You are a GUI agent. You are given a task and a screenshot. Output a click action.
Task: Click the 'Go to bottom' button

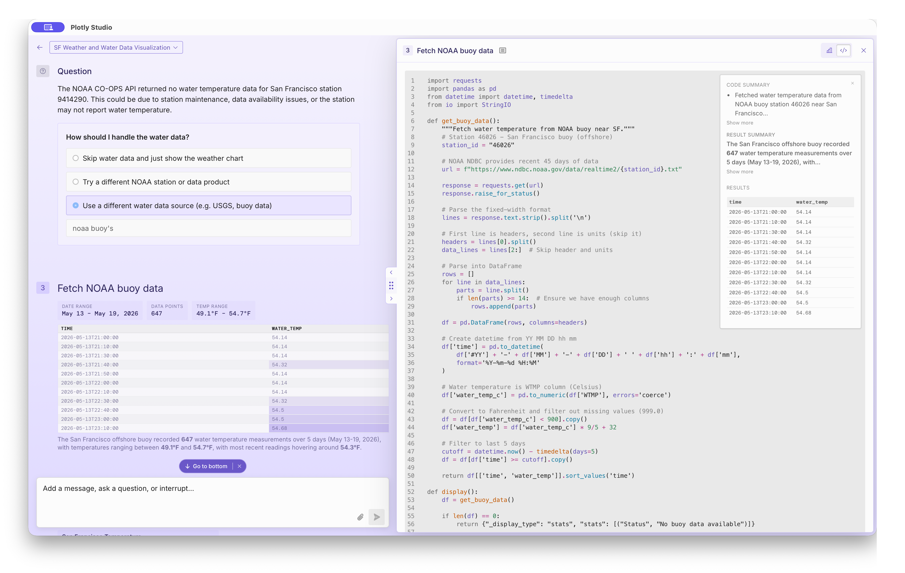(206, 466)
